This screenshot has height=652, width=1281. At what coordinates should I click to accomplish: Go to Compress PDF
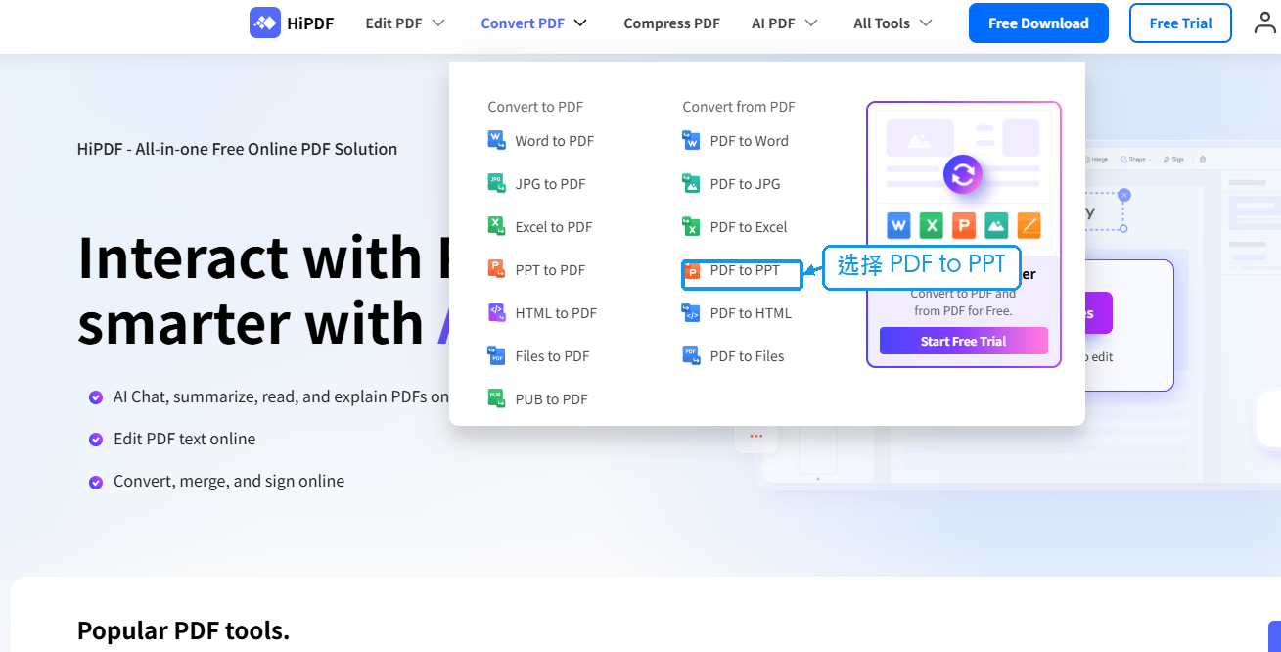[671, 23]
